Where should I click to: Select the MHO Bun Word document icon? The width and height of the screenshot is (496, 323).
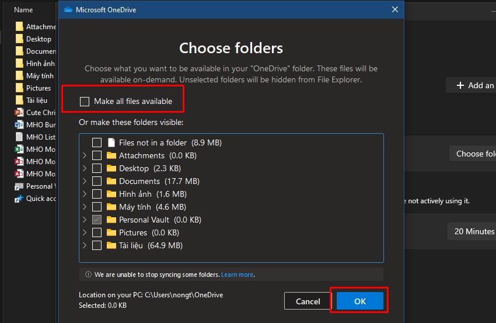tap(19, 125)
